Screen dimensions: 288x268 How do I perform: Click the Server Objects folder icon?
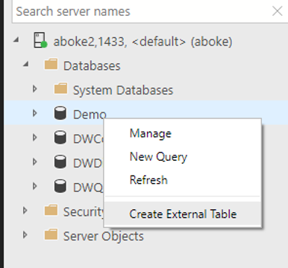[51, 234]
